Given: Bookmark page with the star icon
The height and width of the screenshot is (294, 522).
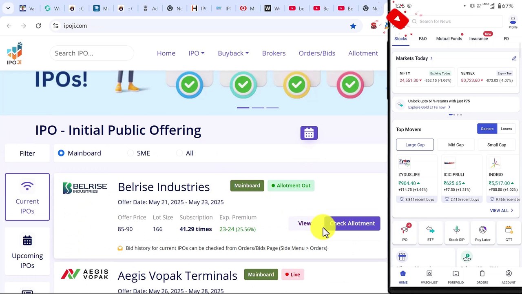Looking at the screenshot, I should 353,26.
